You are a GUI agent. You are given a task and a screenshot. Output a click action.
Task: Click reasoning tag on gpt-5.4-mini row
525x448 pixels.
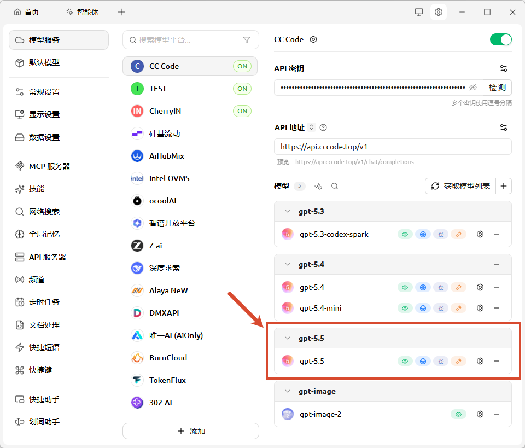[441, 308]
